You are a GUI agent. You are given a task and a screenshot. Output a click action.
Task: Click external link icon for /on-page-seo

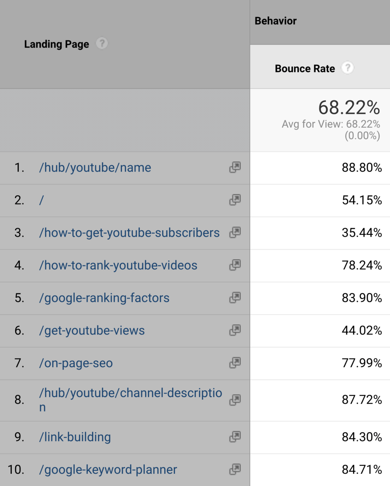[x=235, y=363]
